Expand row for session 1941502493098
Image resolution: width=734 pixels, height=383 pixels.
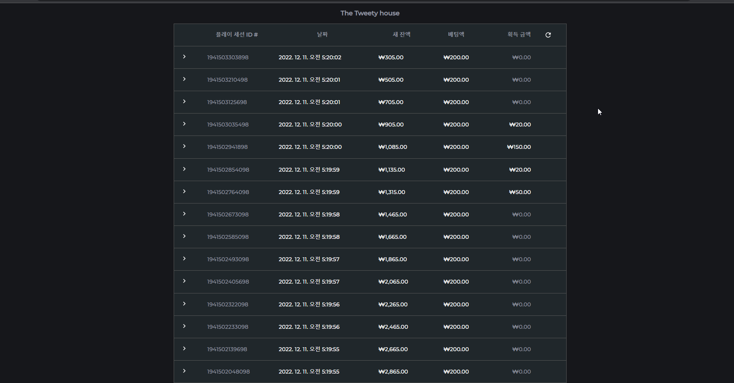tap(184, 259)
